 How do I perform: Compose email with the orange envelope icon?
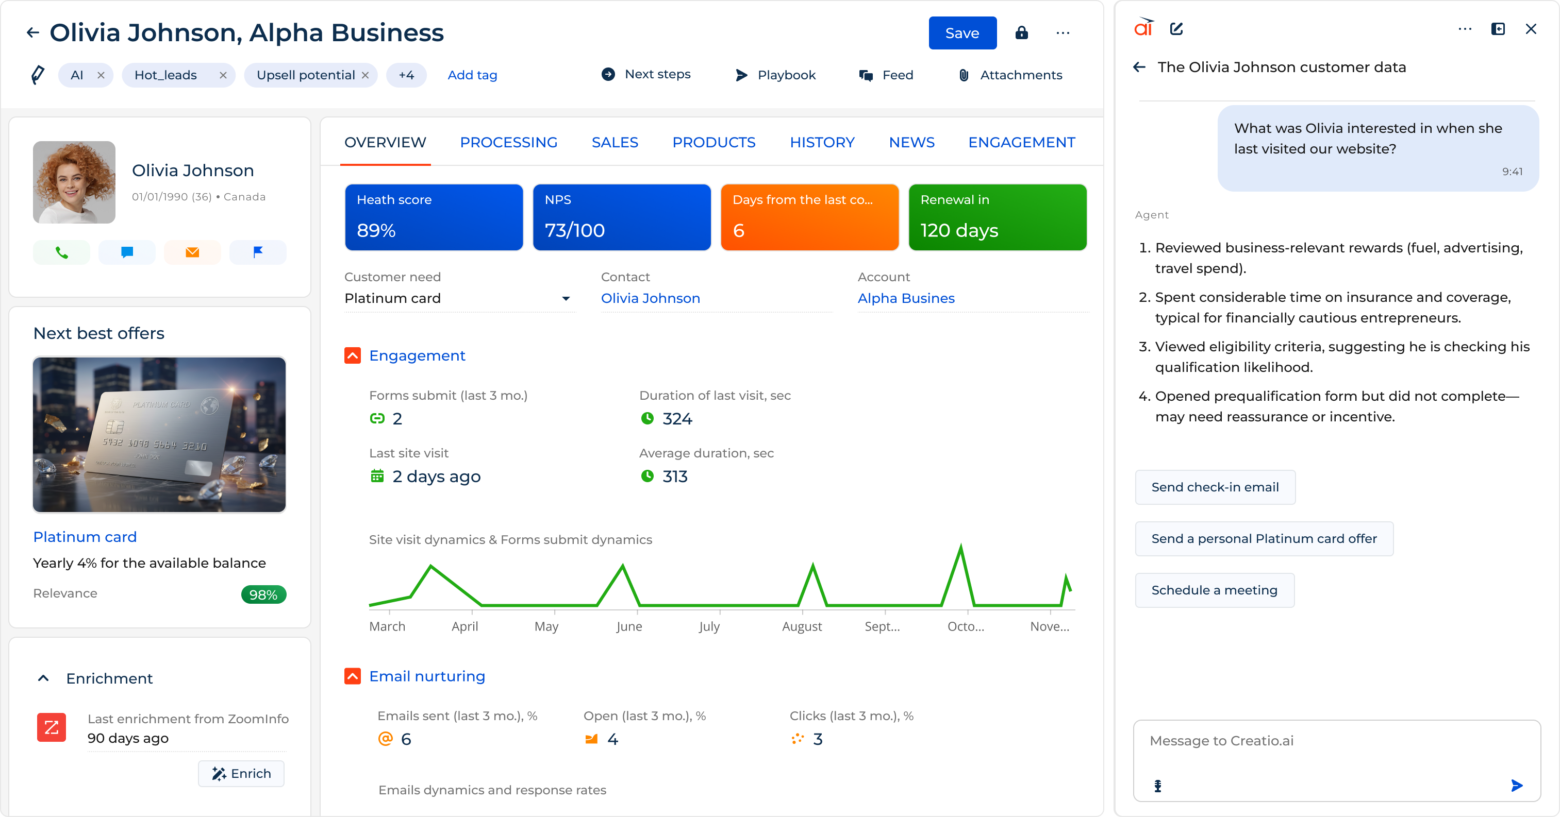pyautogui.click(x=192, y=252)
